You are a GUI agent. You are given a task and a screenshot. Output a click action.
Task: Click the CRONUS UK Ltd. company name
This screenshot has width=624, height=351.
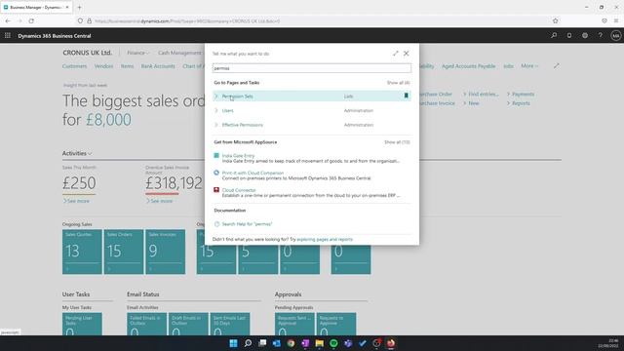[87, 53]
